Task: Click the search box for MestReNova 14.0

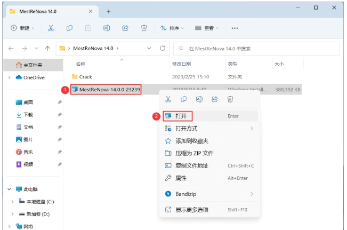Action: coord(256,49)
